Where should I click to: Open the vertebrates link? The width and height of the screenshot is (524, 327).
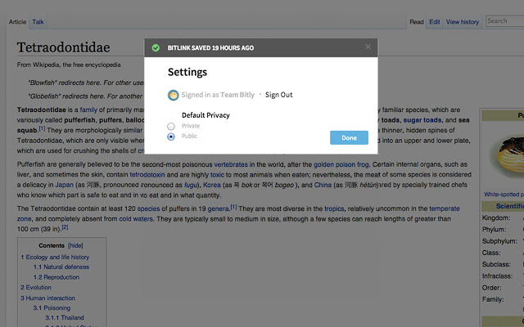pos(231,164)
